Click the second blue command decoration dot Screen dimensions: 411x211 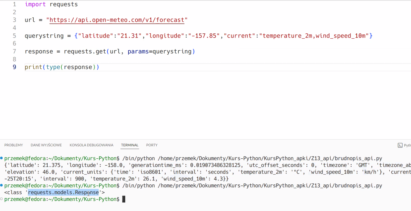tap(2, 185)
